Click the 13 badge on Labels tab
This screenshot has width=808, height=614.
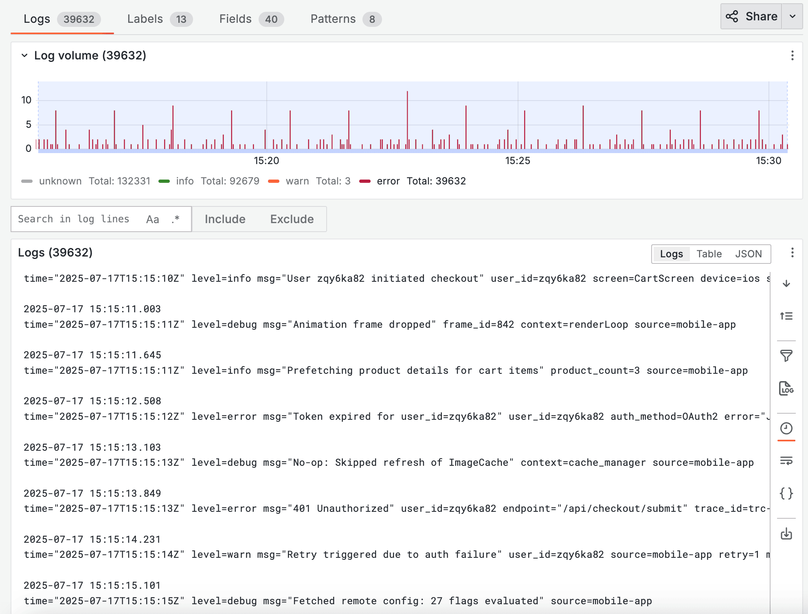[181, 19]
